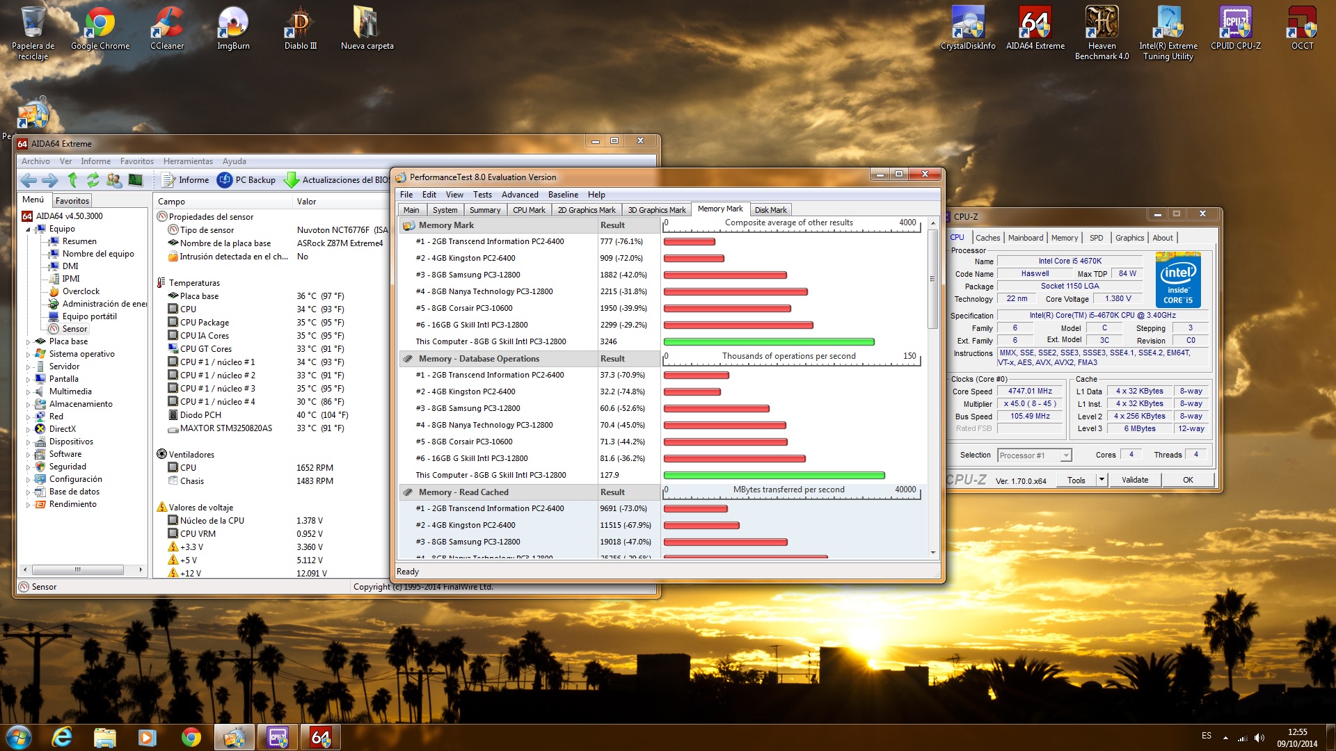The height and width of the screenshot is (751, 1336).
Task: Open the PC Backup toolbar button
Action: coord(246,180)
